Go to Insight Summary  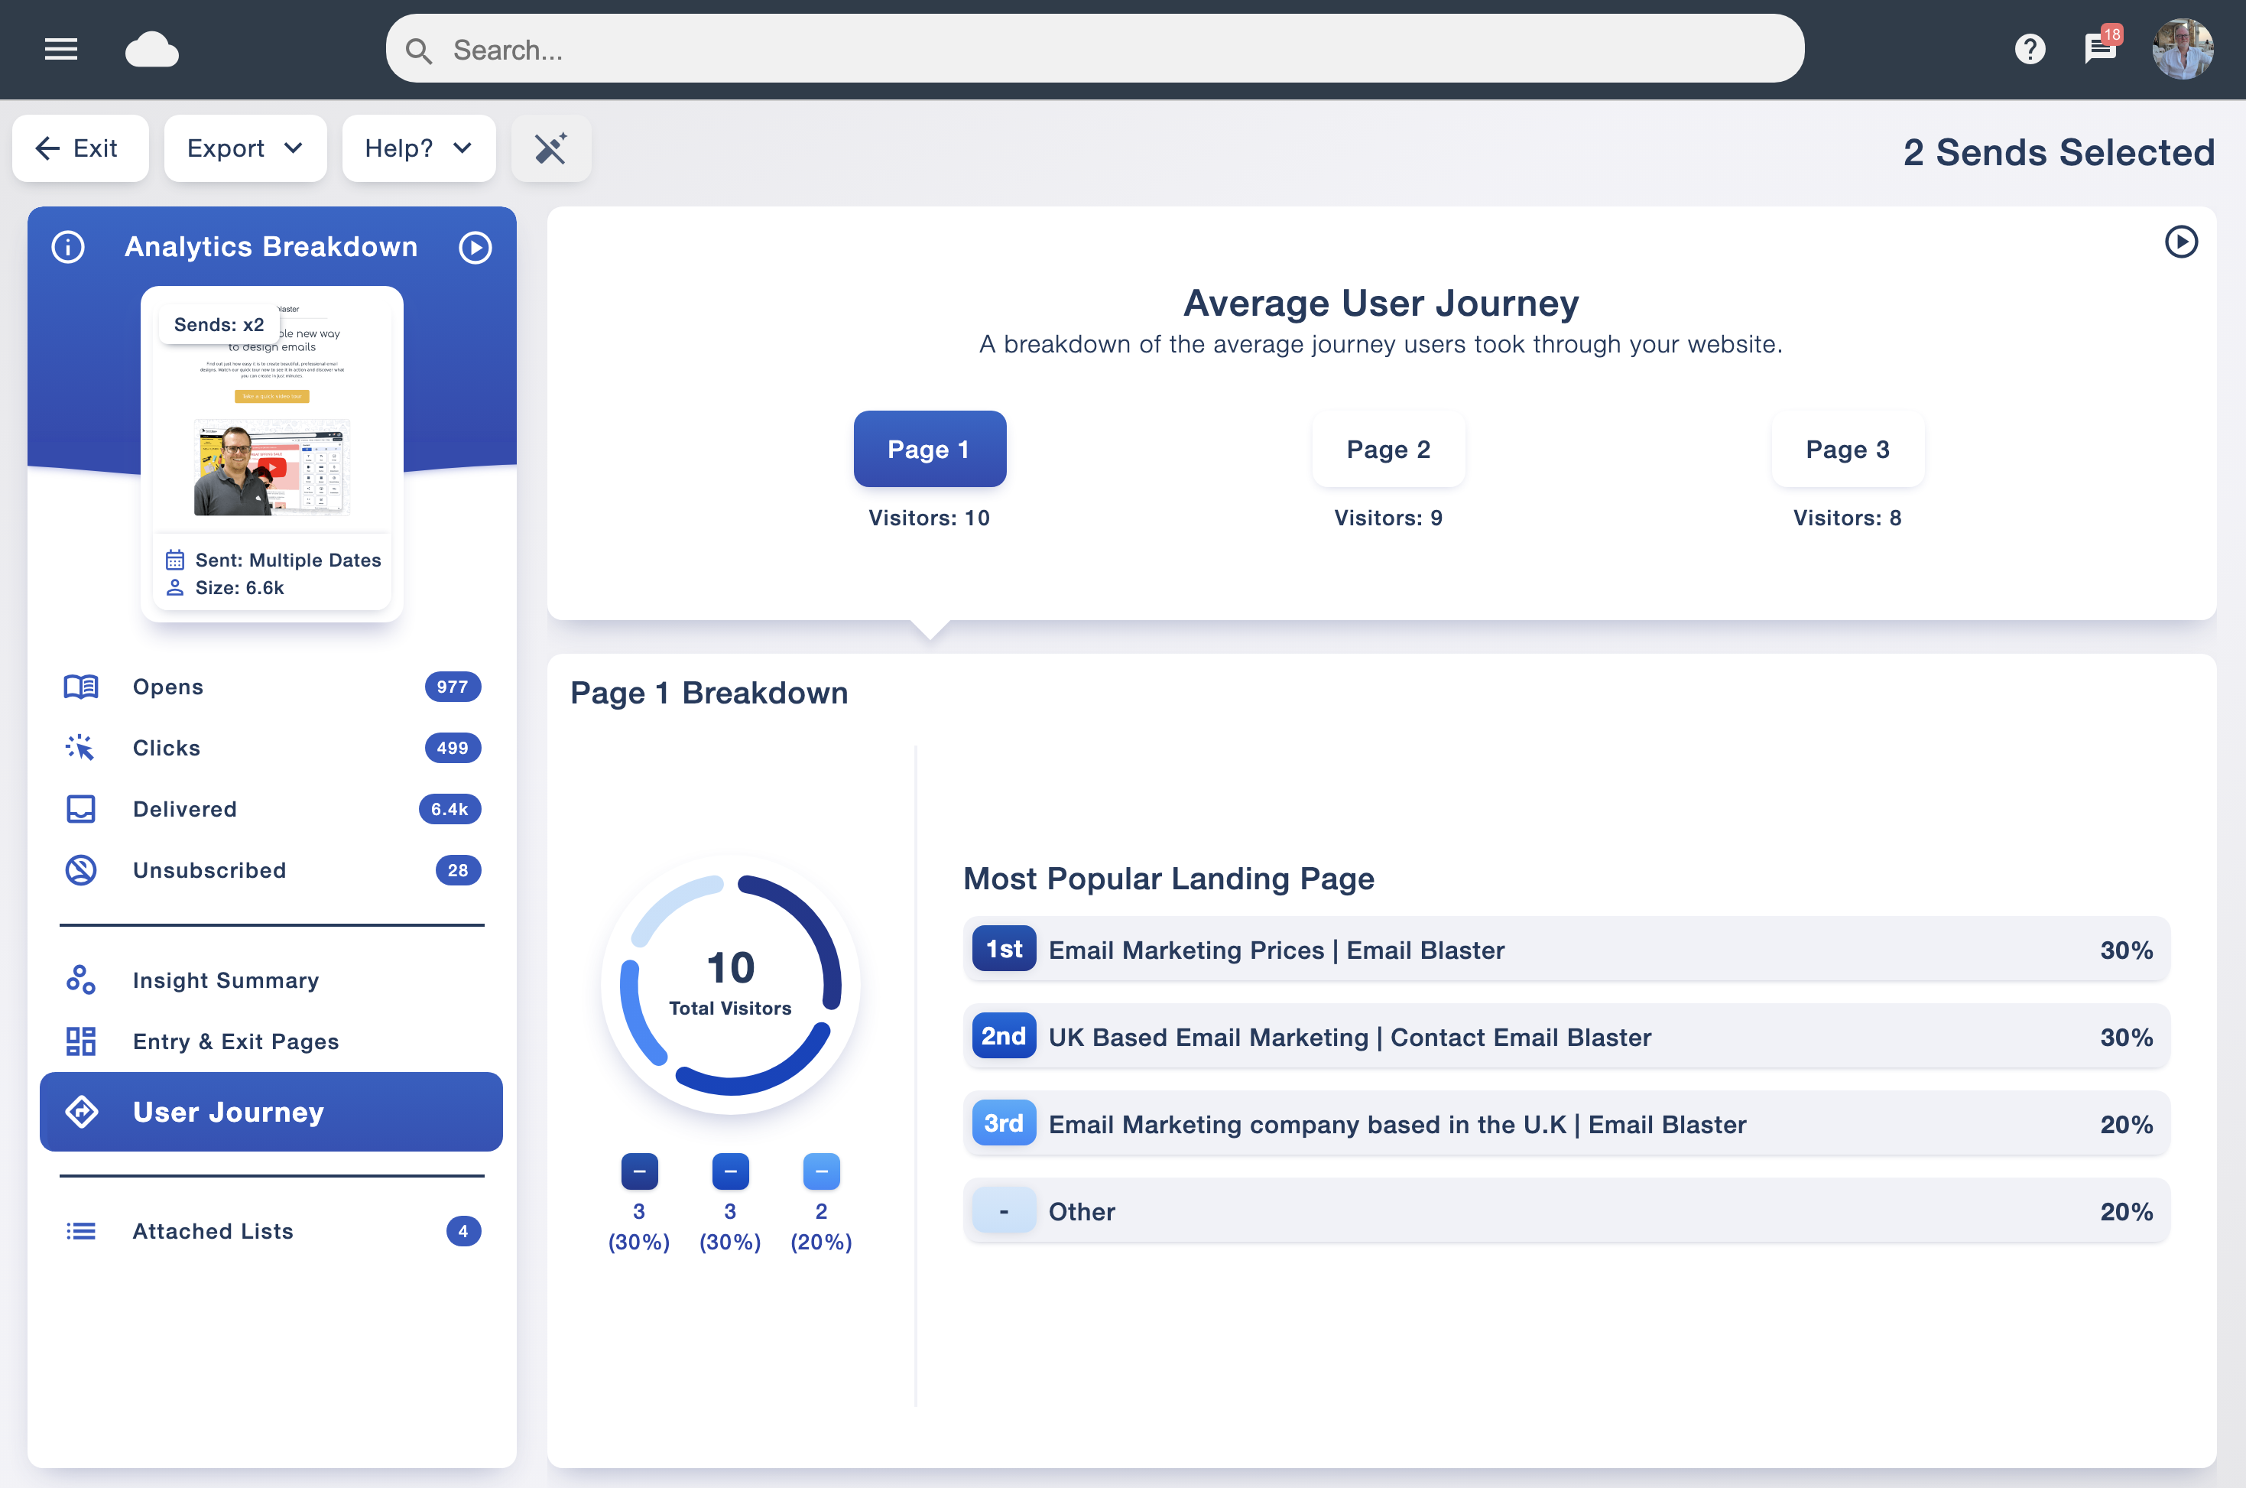271,980
